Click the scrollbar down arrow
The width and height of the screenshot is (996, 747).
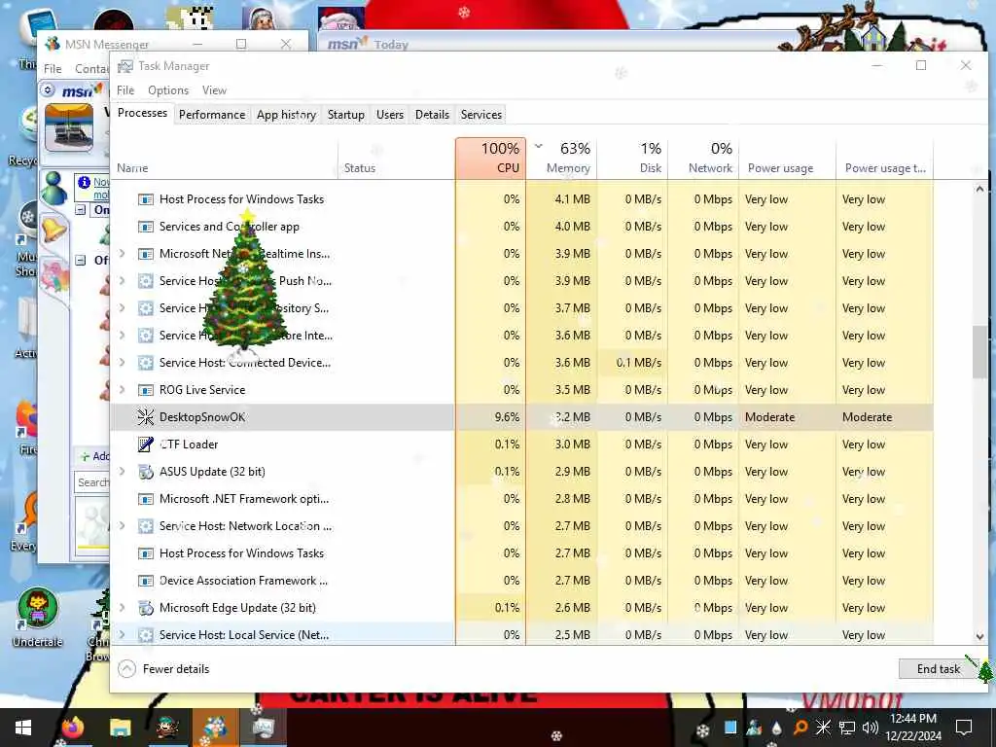pos(979,636)
